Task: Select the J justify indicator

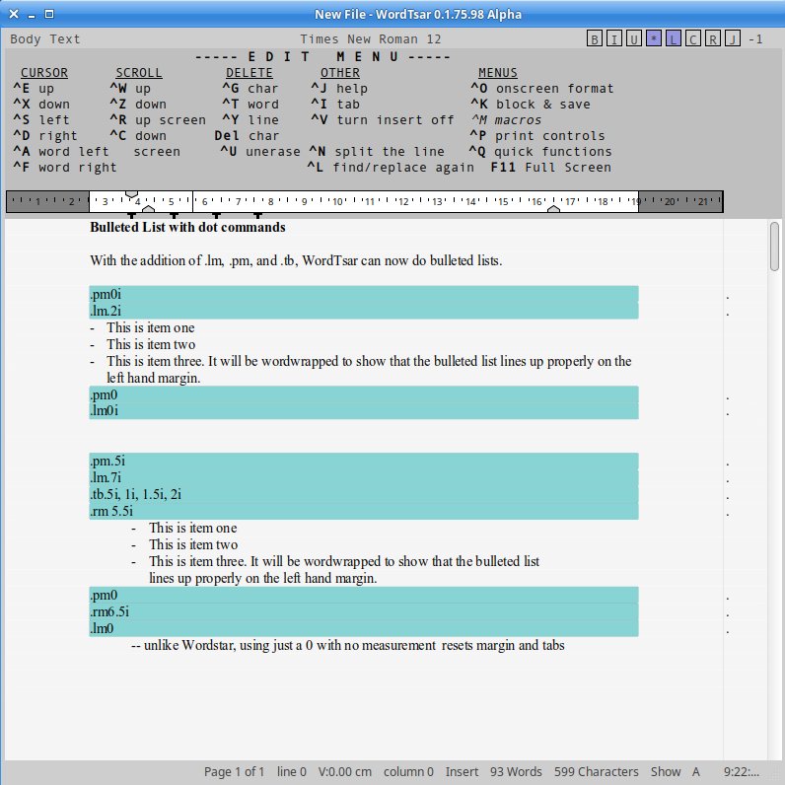Action: [x=733, y=38]
